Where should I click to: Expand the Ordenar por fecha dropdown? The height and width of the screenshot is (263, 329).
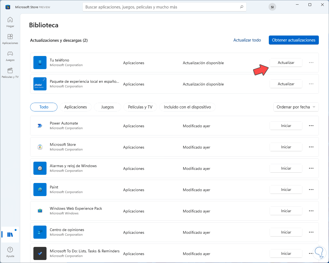click(x=296, y=107)
